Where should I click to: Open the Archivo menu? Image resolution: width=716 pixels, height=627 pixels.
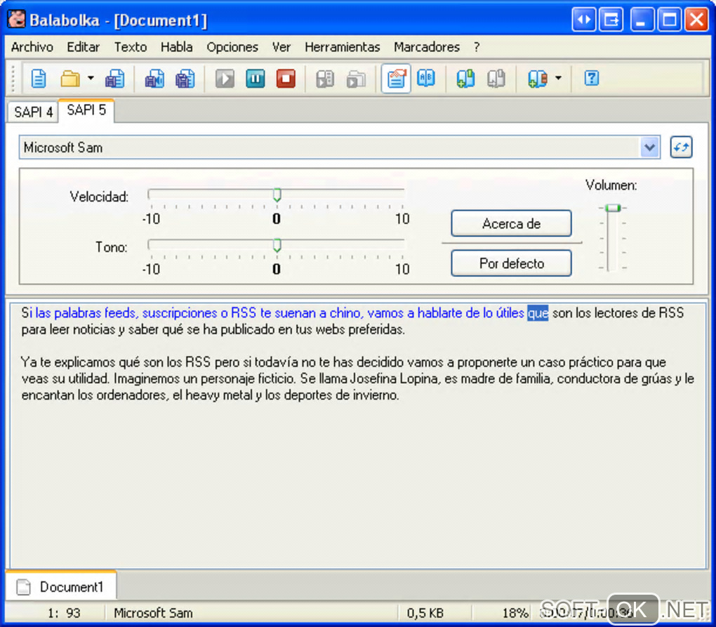[32, 47]
